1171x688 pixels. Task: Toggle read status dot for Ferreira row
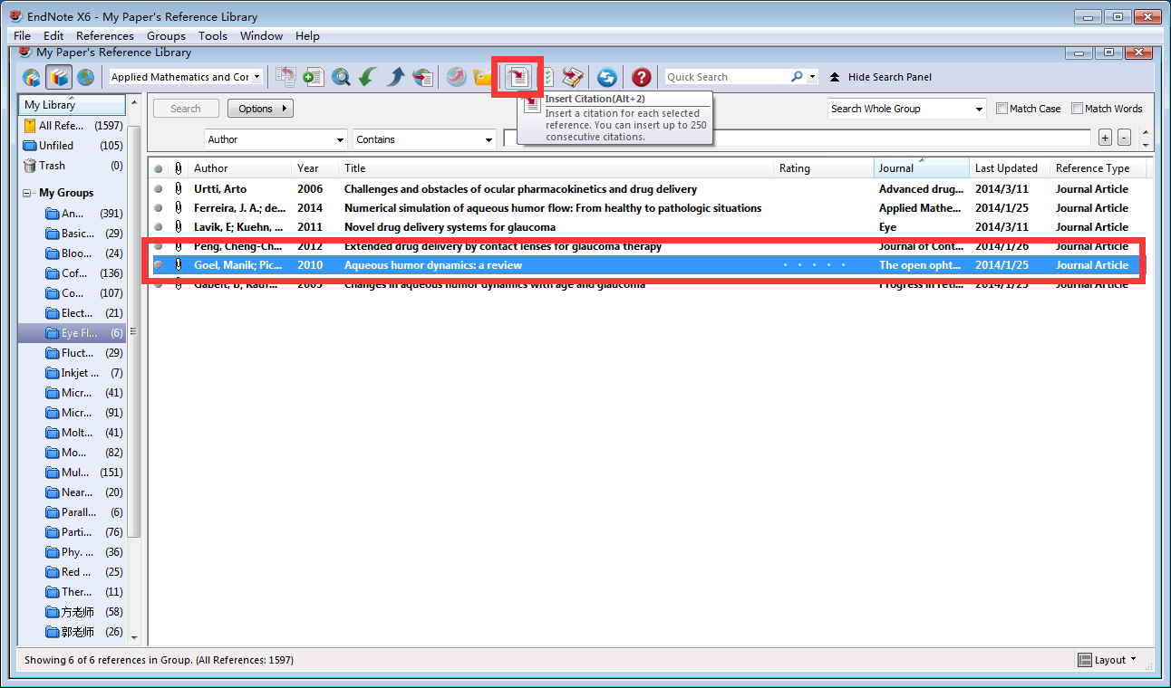pyautogui.click(x=159, y=208)
